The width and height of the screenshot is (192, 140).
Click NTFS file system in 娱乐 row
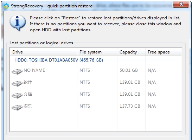(85, 106)
